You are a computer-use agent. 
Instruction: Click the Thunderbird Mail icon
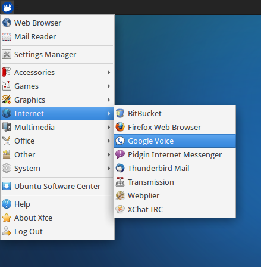coord(120,168)
